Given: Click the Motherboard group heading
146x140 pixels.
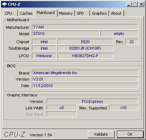Looking at the screenshot, I should click(18, 20).
